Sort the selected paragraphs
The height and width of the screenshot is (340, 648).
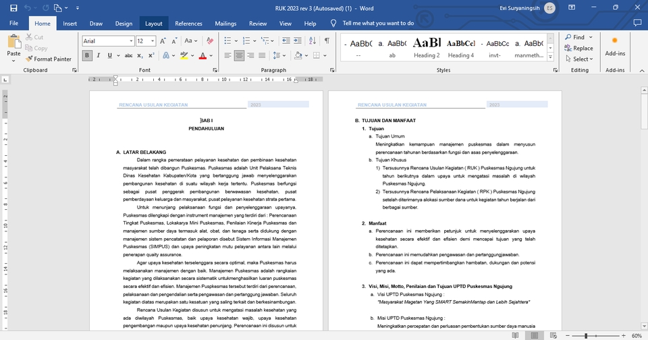coord(313,40)
